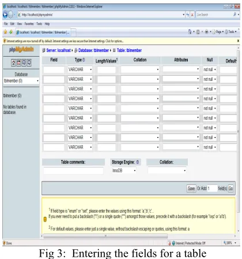Image resolution: width=242 pixels, height=259 pixels.
Task: Open first row VARCHAR type dropdown
Action: (80, 69)
